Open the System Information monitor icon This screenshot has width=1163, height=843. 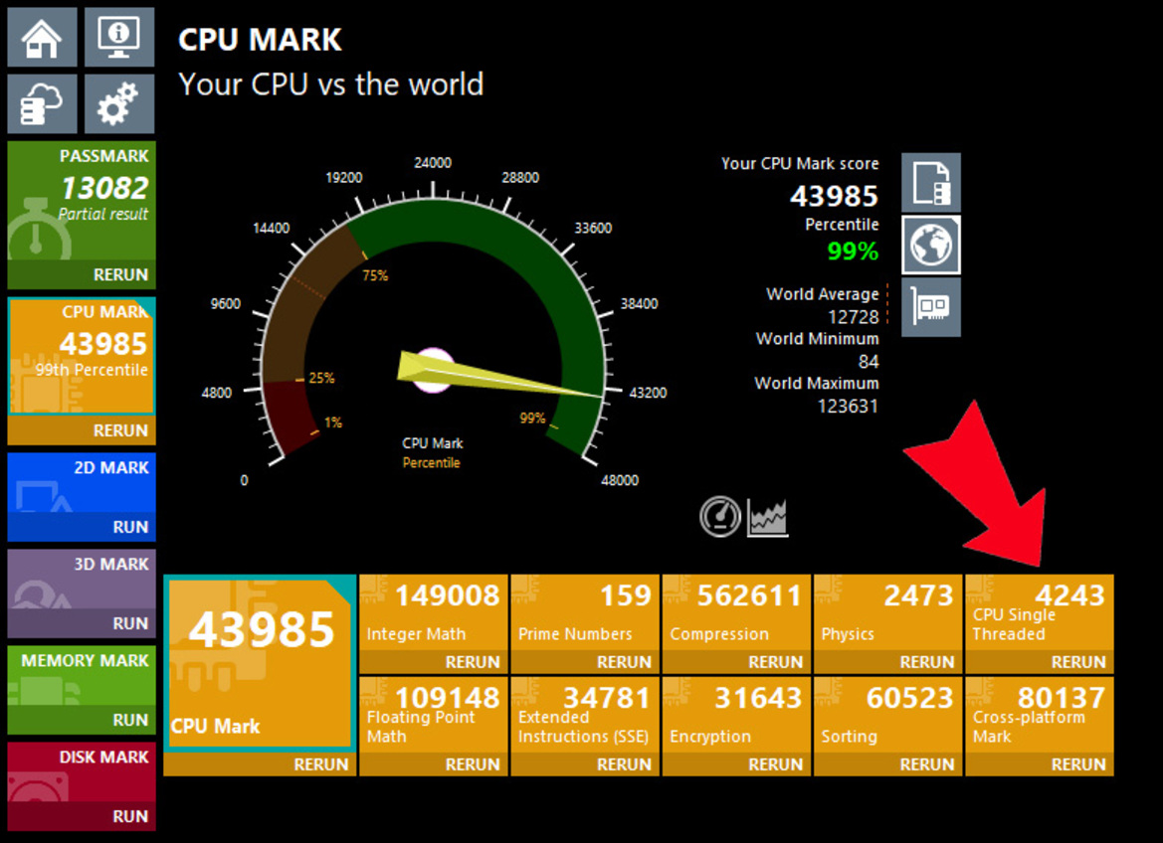[119, 37]
